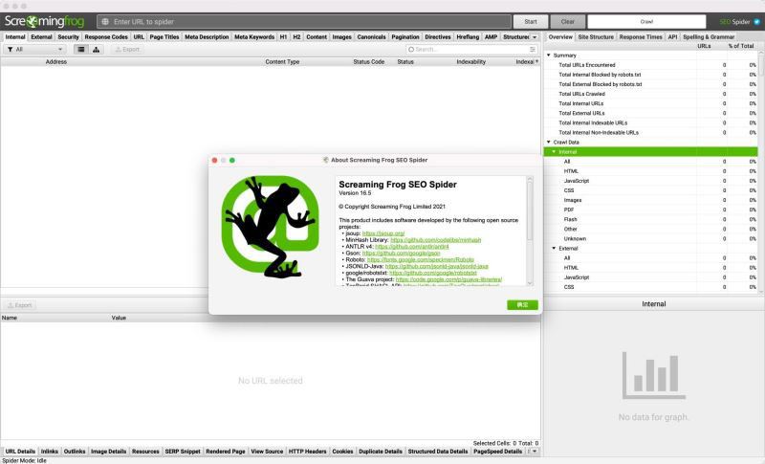Open the column picker arrow beside Indexability Status

(536, 61)
